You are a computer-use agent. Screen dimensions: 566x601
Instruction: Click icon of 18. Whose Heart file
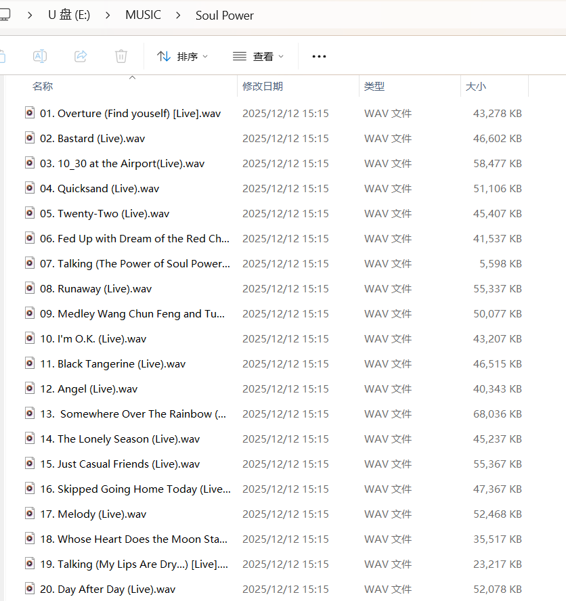pos(30,538)
